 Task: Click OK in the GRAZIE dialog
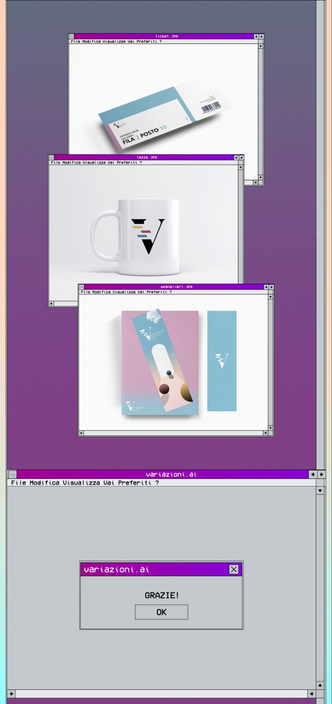(161, 612)
